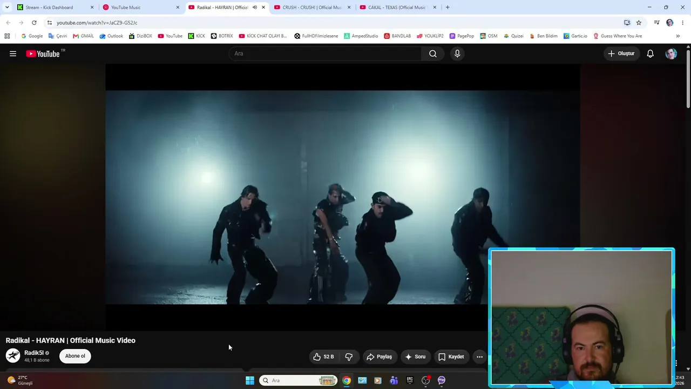Run the search with the magnifier icon
Screen dimensions: 691x389
click(x=433, y=53)
